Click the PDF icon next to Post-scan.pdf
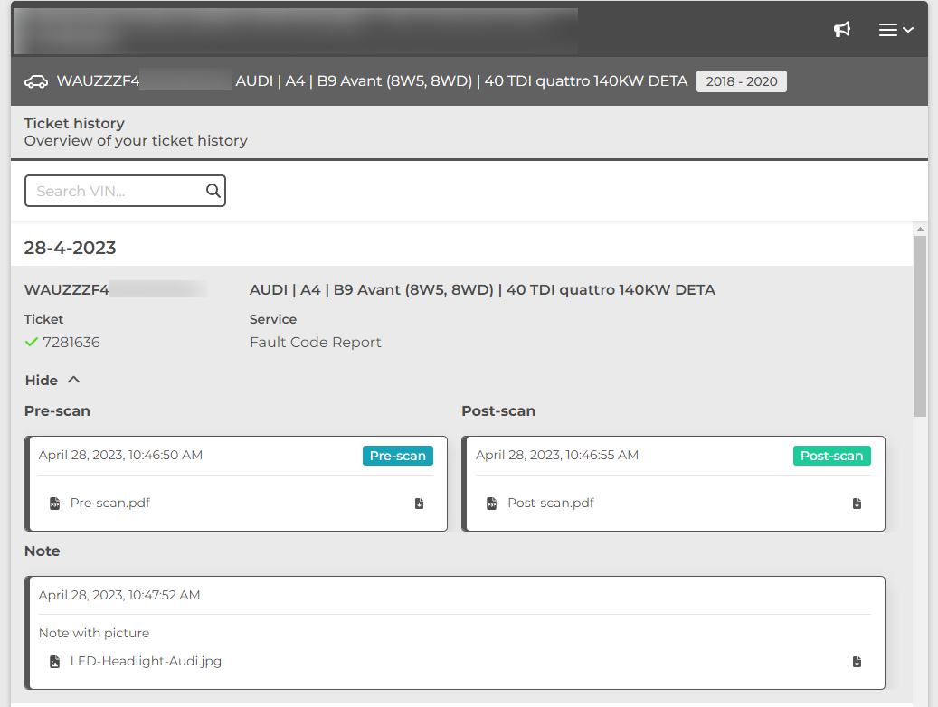 tap(493, 503)
